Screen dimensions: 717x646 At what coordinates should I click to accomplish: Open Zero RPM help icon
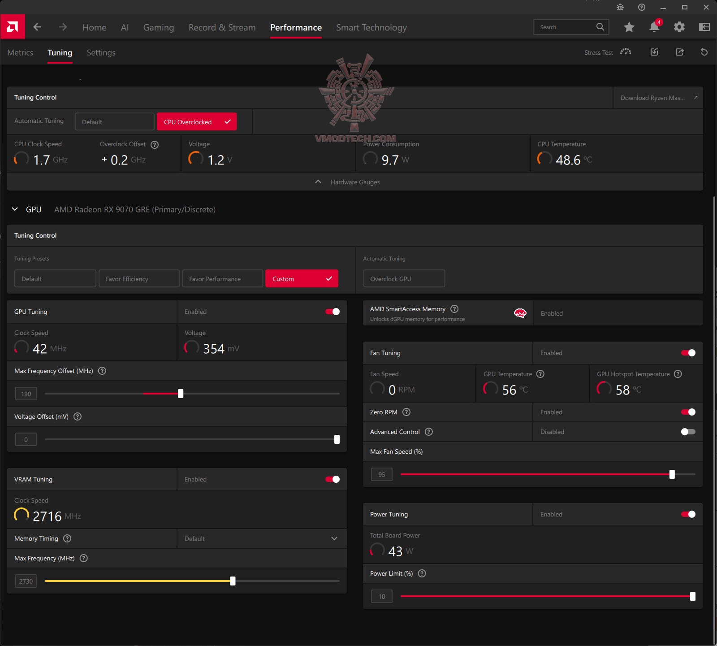[406, 412]
